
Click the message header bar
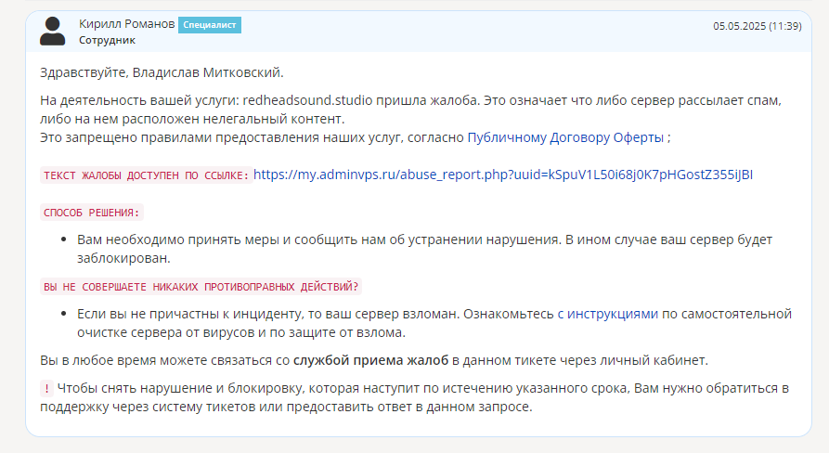coord(419,32)
